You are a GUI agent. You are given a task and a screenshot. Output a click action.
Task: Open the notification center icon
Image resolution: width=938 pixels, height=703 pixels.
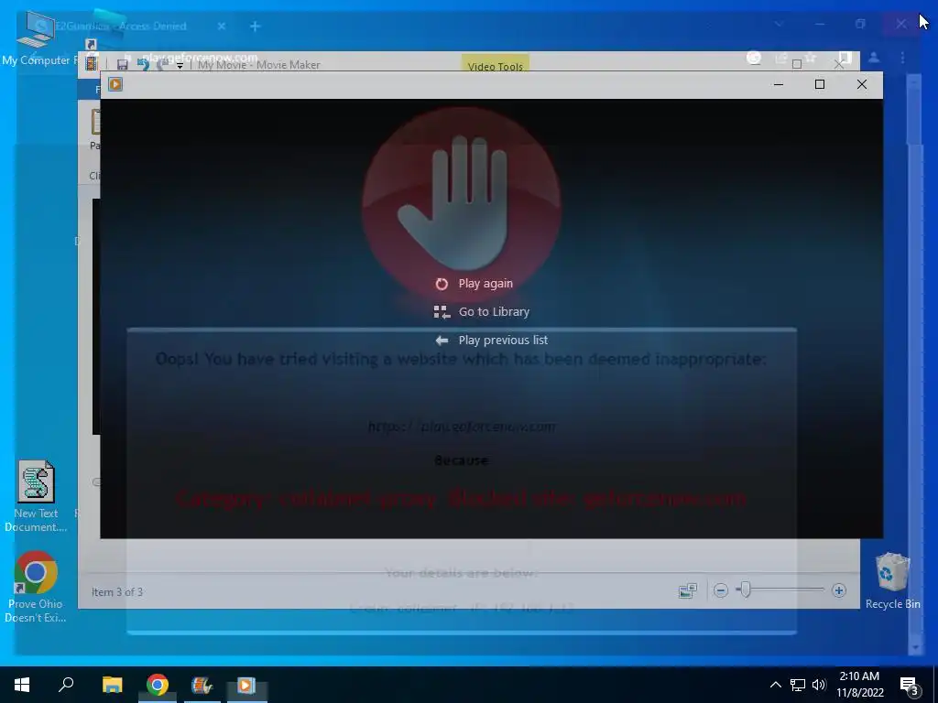pos(910,686)
